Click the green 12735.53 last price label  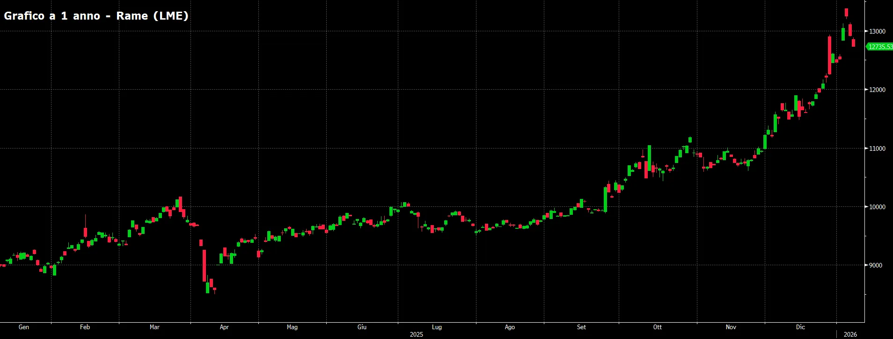click(880, 47)
